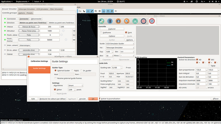The height and width of the screenshot is (124, 221).
Task: Open the Ekos align target module
Action: [143, 21]
